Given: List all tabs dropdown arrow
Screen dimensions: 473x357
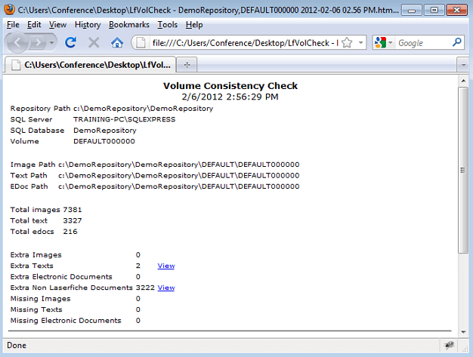Looking at the screenshot, I should coord(463,65).
